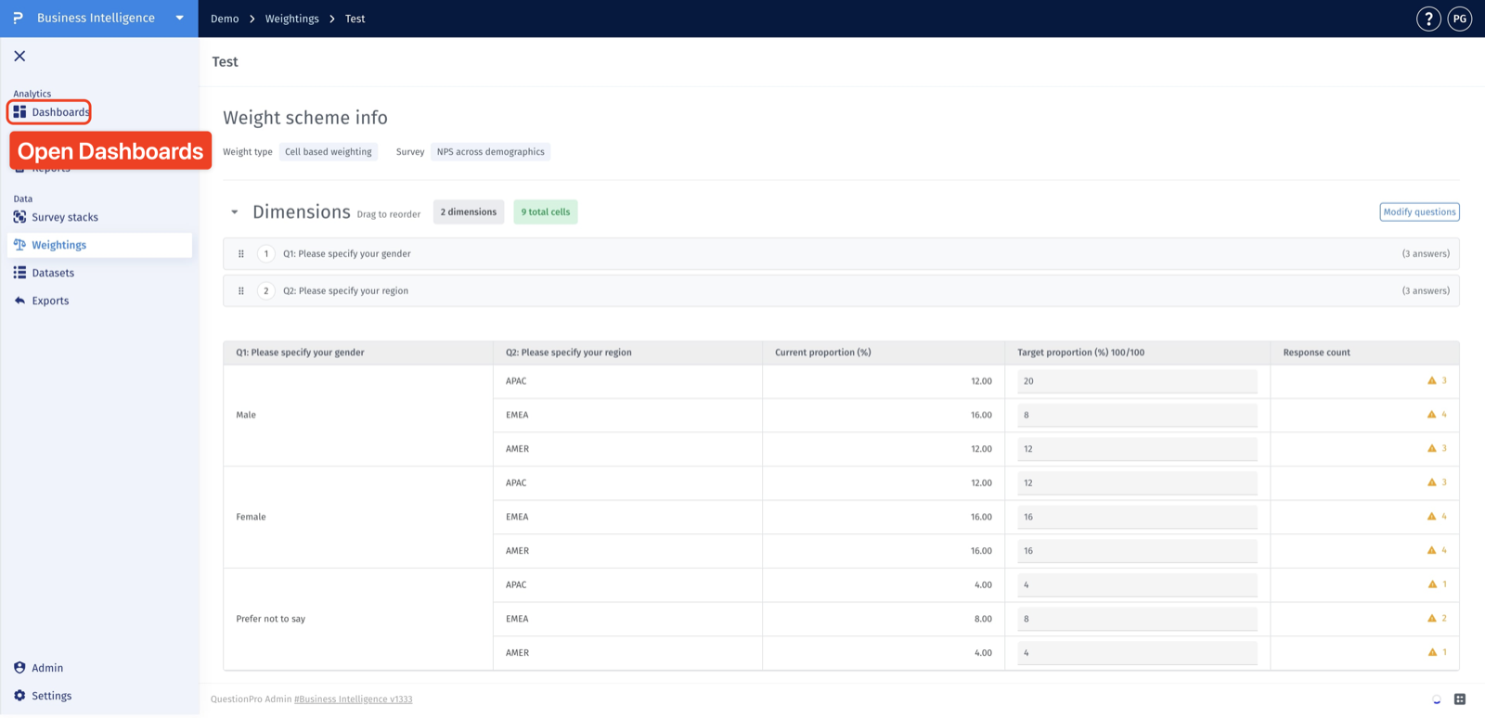
Task: Click the Exports arrow icon
Action: (x=19, y=301)
